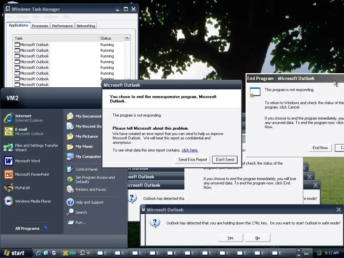Launch Files and Settings Transfer Wizard
Screen dimensions: 344x258
pos(31,148)
